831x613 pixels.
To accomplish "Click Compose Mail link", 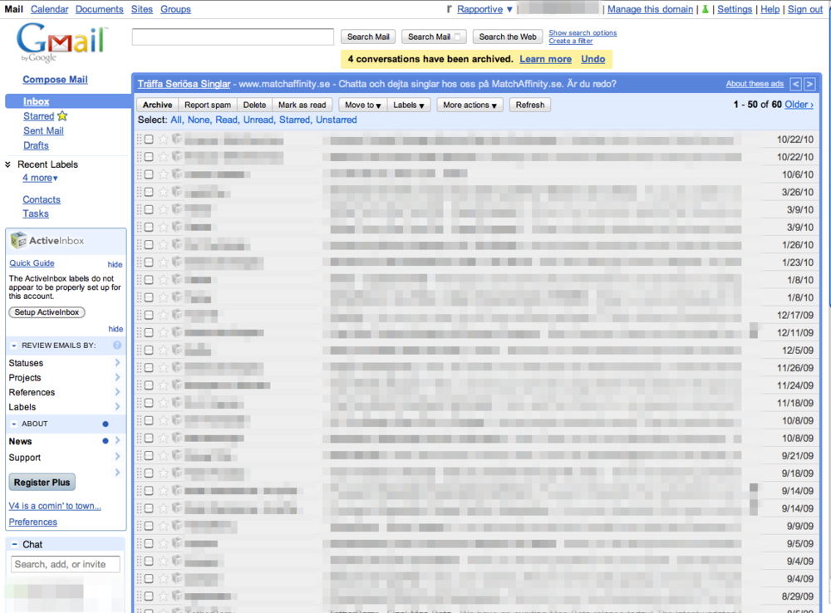I will tap(55, 80).
